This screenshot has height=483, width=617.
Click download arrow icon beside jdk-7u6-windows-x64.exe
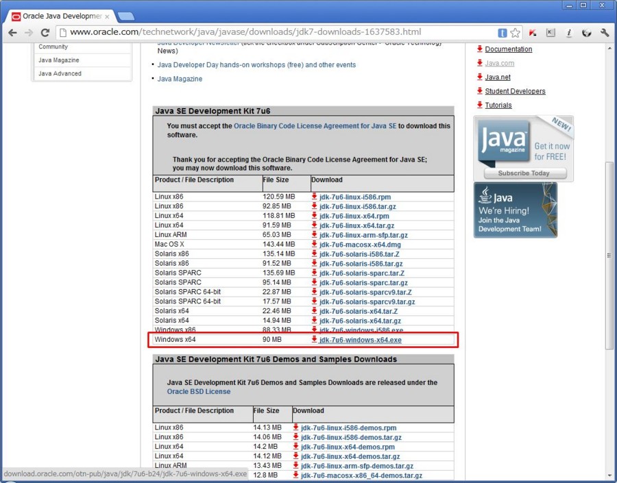(x=314, y=339)
